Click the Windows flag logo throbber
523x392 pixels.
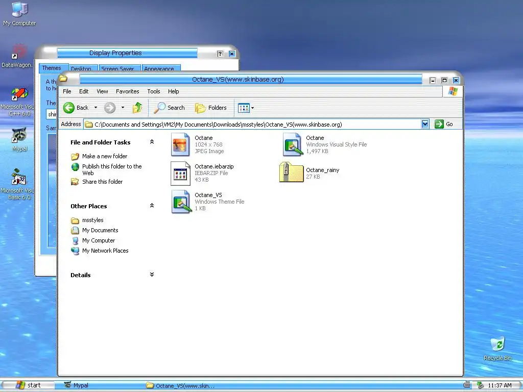pos(453,91)
